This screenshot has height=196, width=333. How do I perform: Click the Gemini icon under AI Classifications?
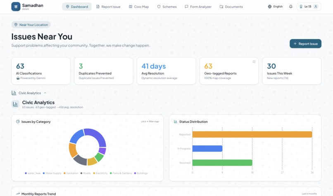coord(18,78)
